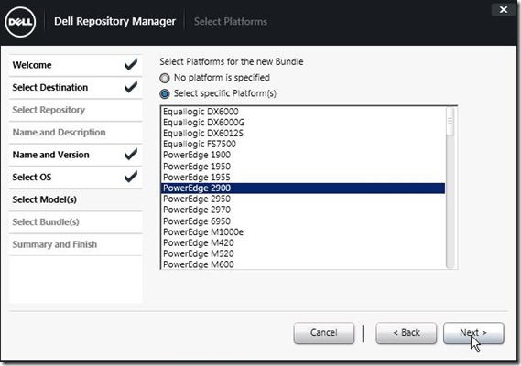
Task: Choose 'Select specific Platform(s)' radio button
Action: coord(165,94)
